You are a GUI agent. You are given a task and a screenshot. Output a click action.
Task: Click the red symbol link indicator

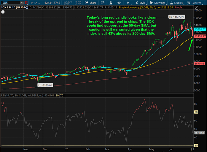click(26, 3)
